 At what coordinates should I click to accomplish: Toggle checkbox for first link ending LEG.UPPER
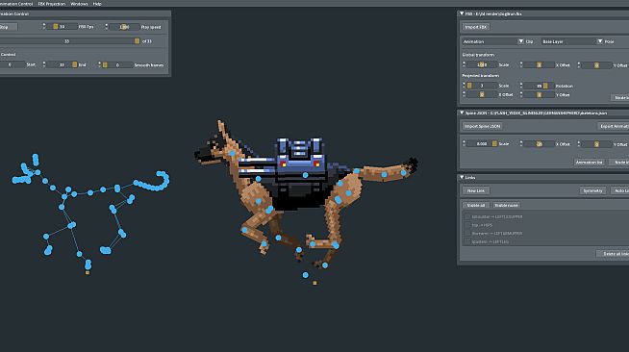[x=467, y=217]
